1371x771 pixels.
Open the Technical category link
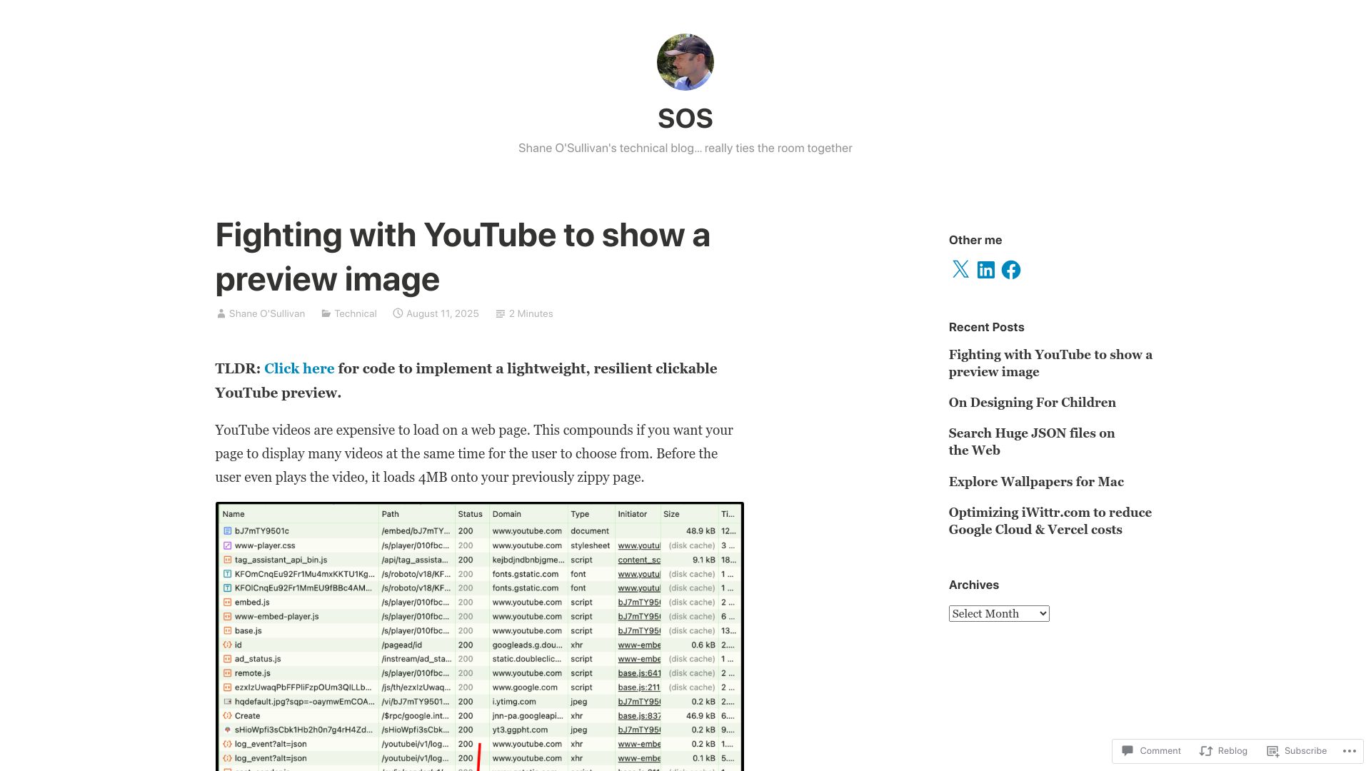point(355,313)
